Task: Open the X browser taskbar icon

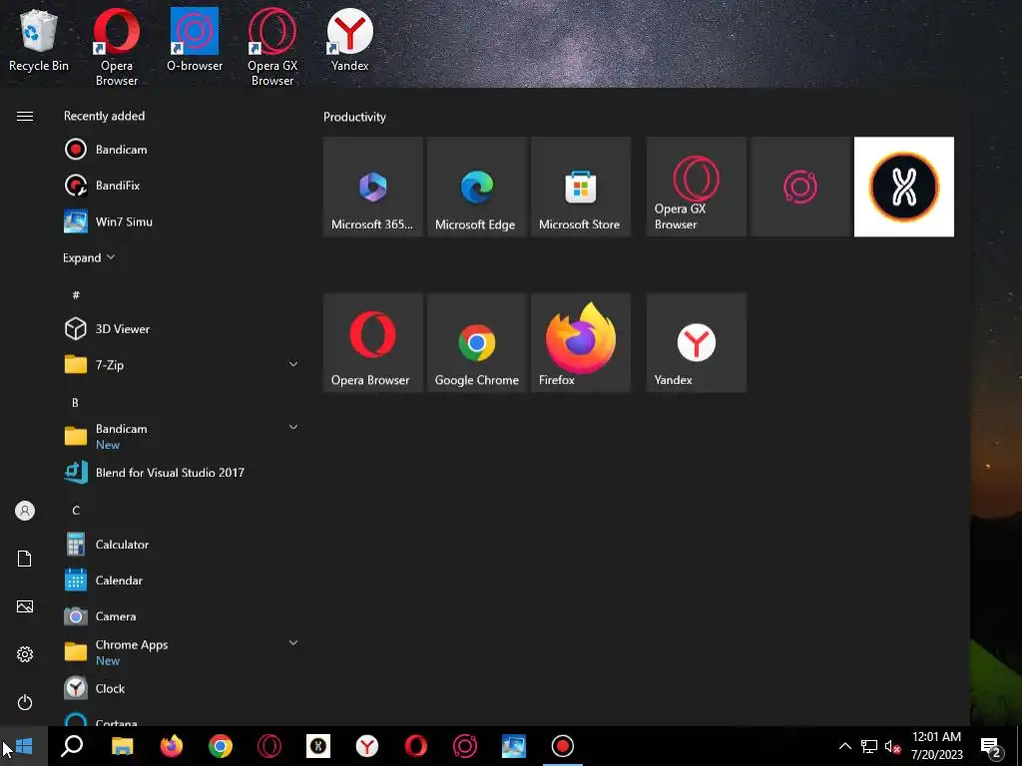Action: click(x=318, y=746)
